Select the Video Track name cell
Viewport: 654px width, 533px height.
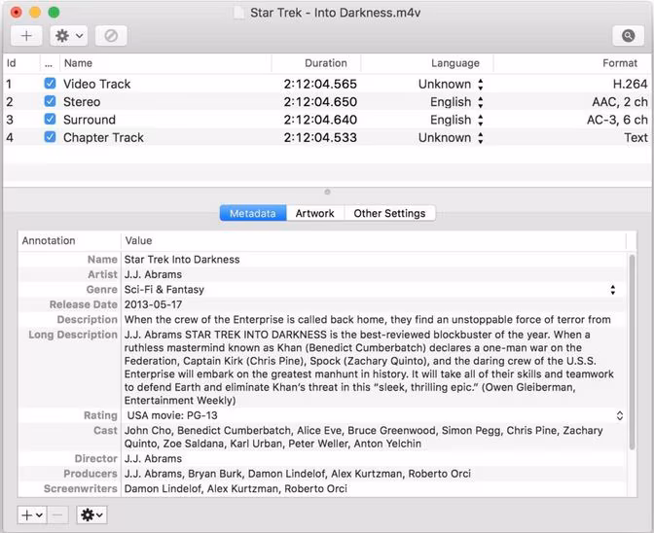tap(96, 85)
